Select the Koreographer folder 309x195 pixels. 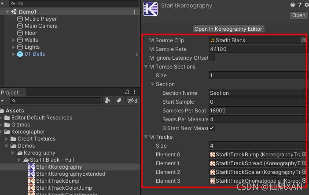(28, 132)
